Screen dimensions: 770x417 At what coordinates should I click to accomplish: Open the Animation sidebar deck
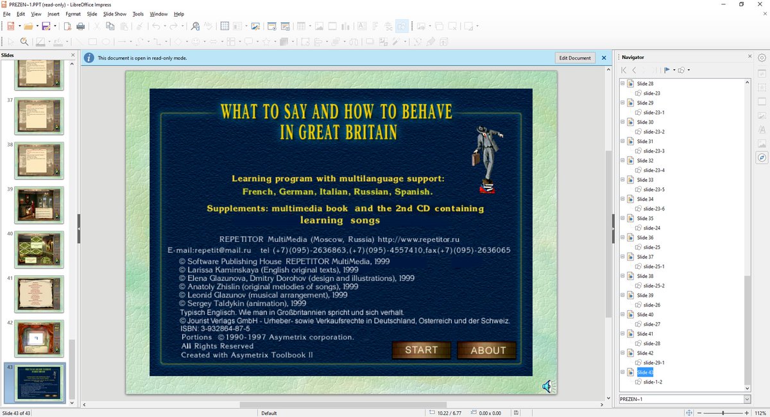762,101
